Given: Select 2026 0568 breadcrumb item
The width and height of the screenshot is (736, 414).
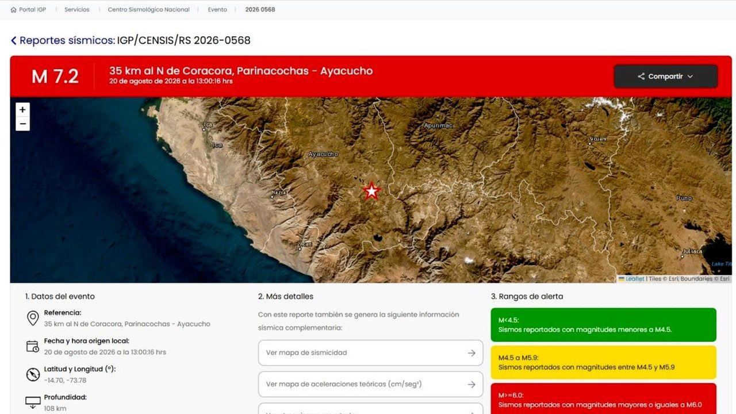Looking at the screenshot, I should click(x=260, y=10).
